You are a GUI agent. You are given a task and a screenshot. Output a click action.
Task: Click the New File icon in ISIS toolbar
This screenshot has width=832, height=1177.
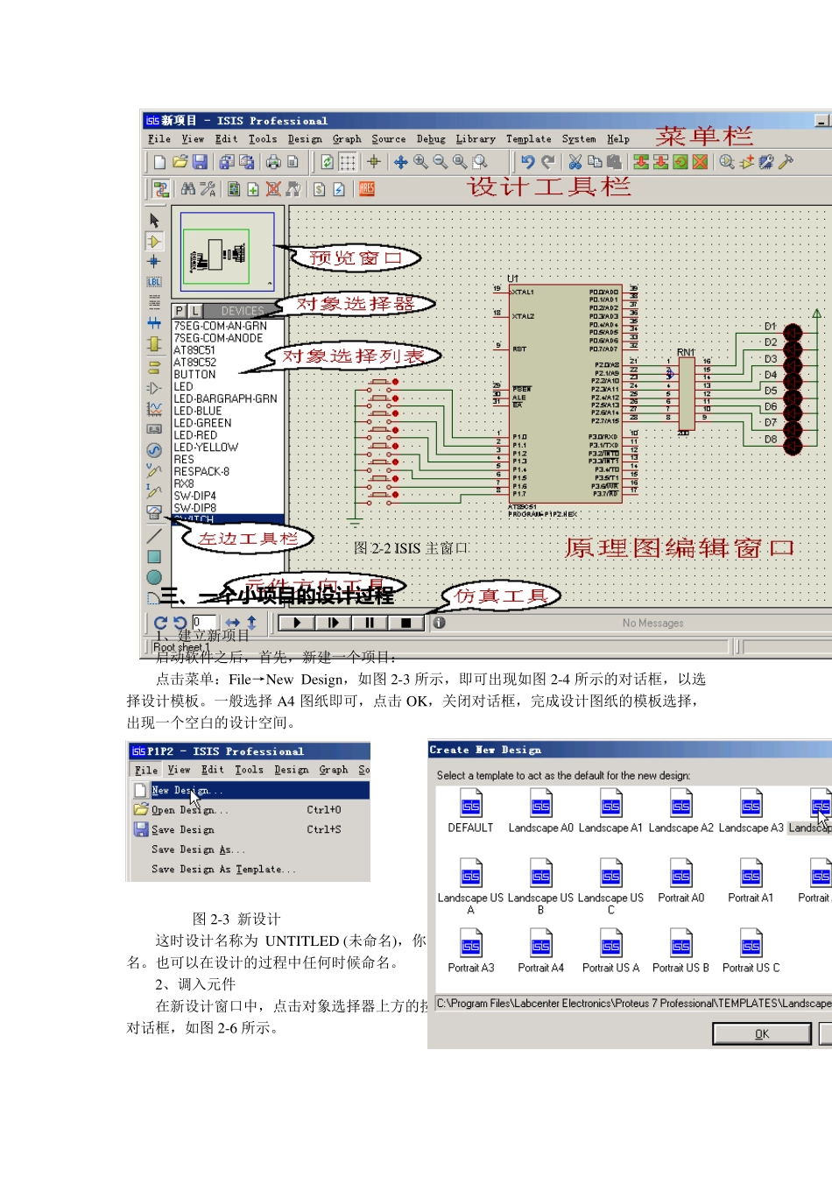(159, 162)
